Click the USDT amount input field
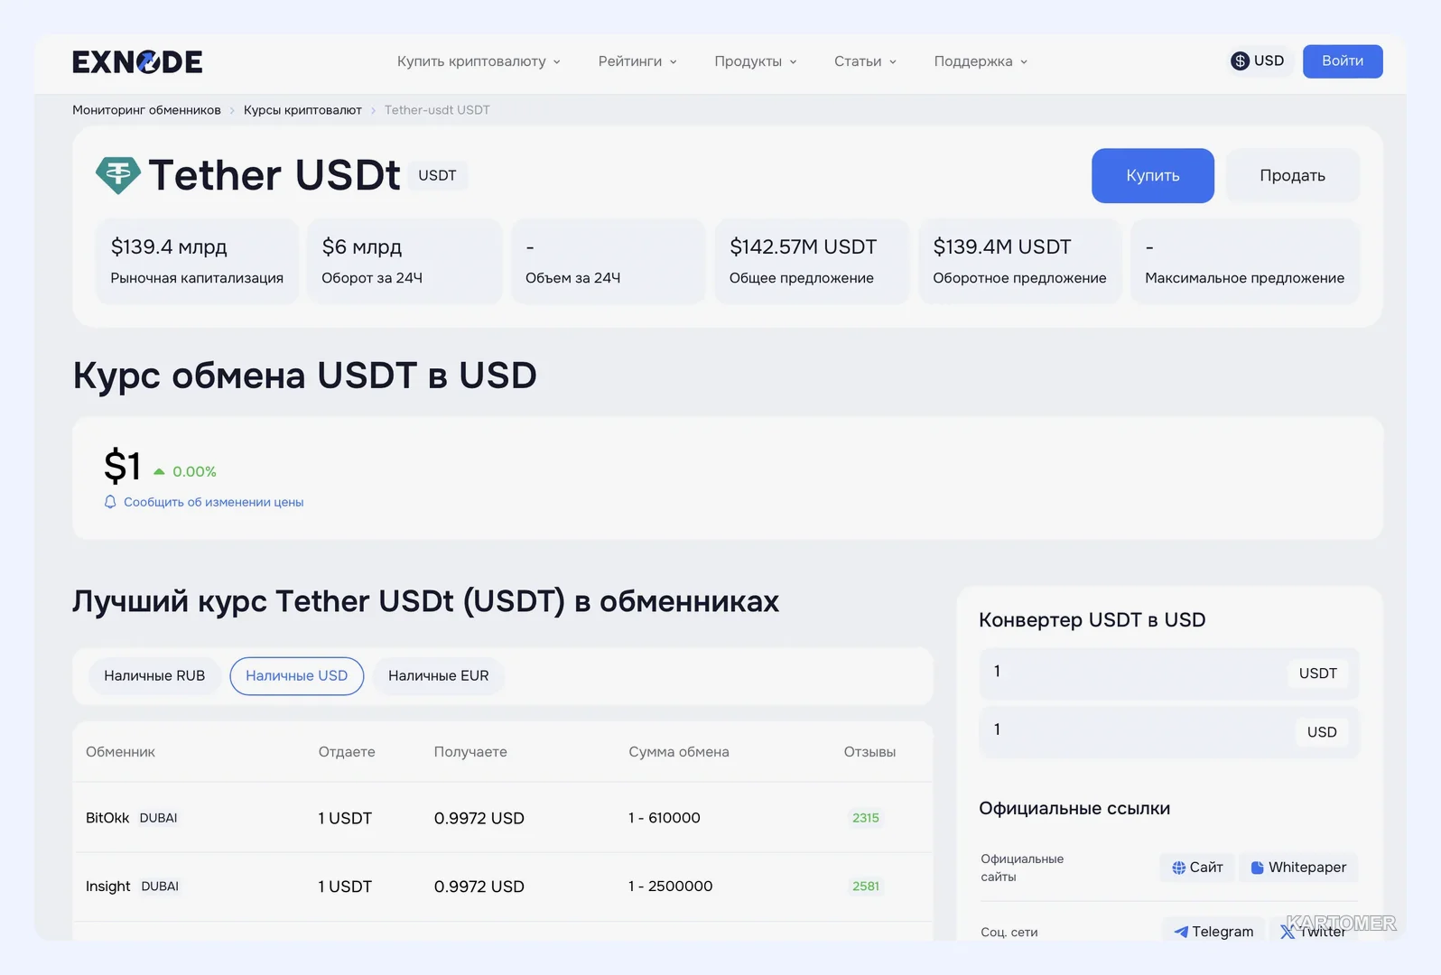Image resolution: width=1441 pixels, height=975 pixels. tap(1168, 673)
